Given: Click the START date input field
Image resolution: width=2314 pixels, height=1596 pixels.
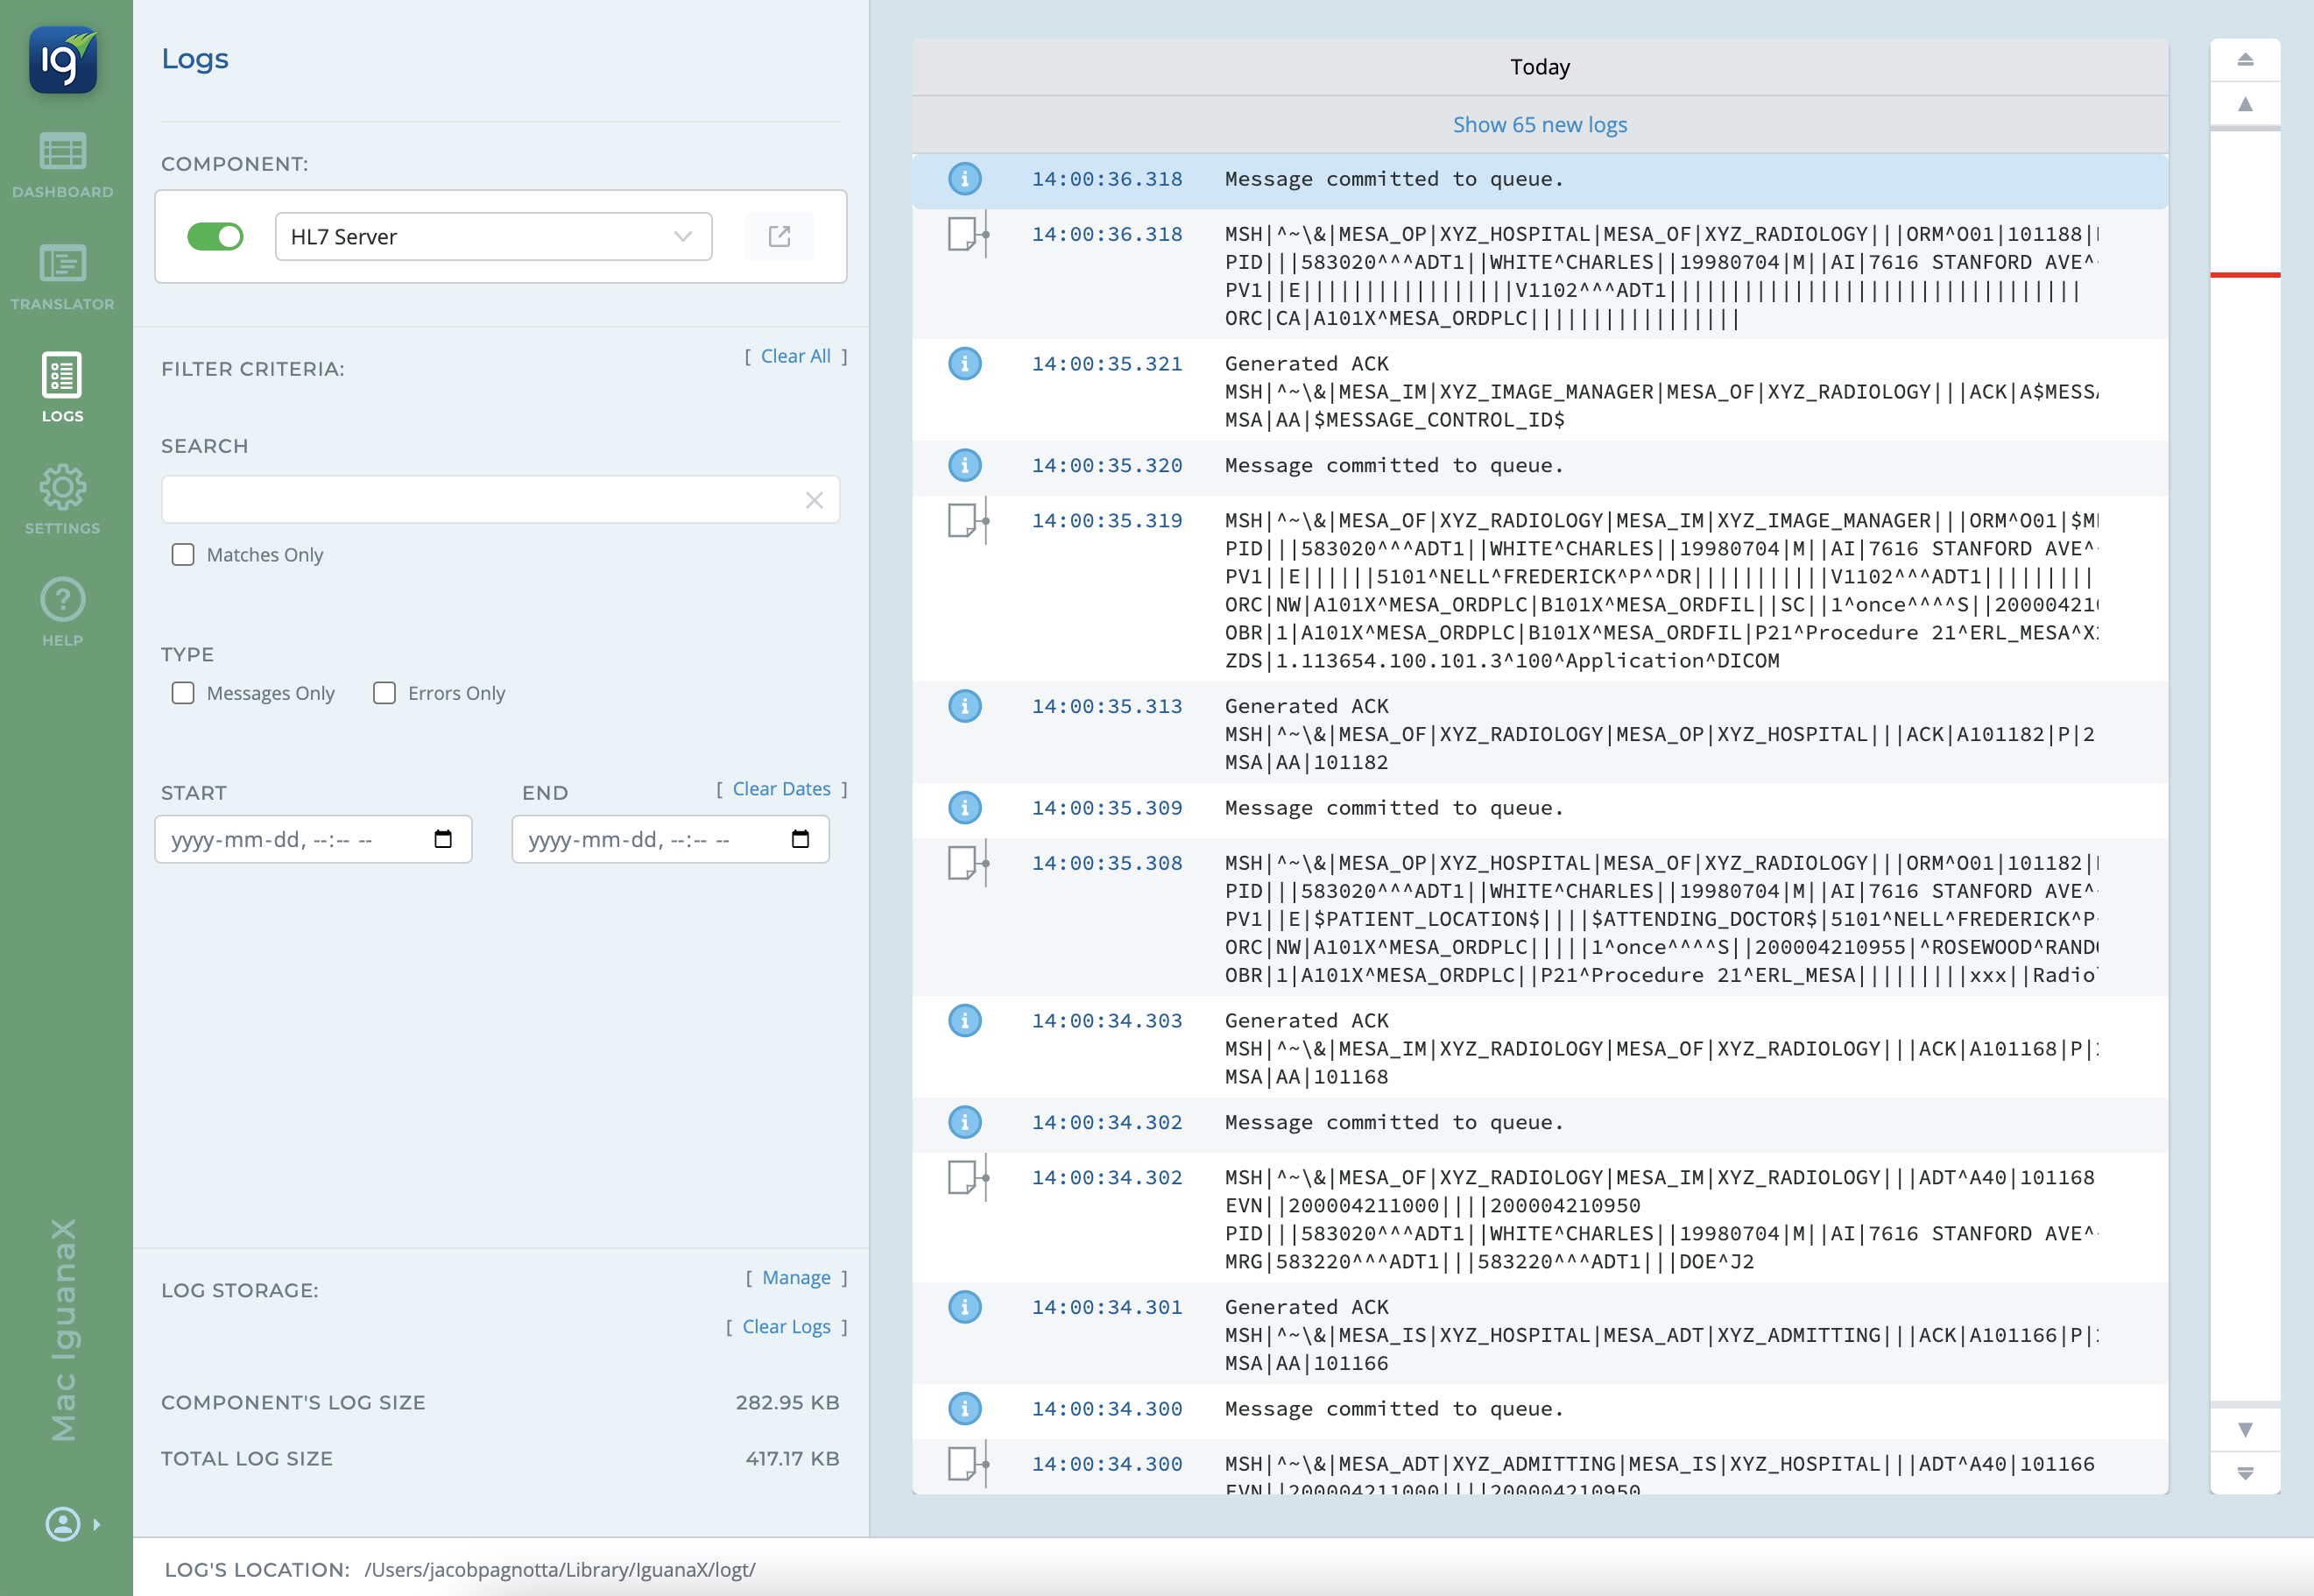Looking at the screenshot, I should [x=313, y=839].
